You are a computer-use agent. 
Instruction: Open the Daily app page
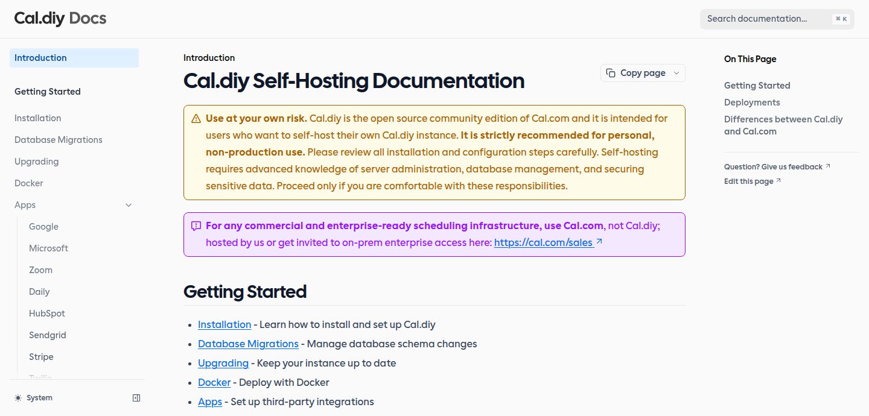click(39, 292)
